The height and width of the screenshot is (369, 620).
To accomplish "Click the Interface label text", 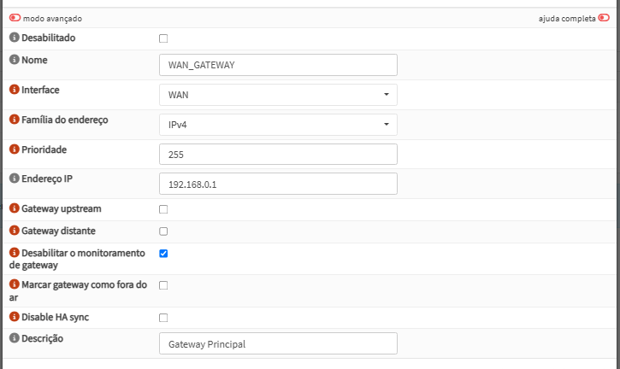I will pyautogui.click(x=40, y=90).
